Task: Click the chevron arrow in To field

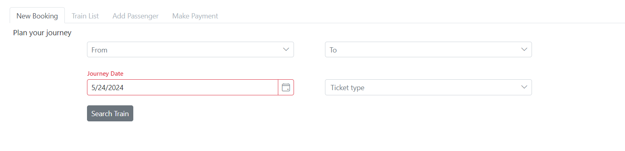Action: click(x=524, y=49)
